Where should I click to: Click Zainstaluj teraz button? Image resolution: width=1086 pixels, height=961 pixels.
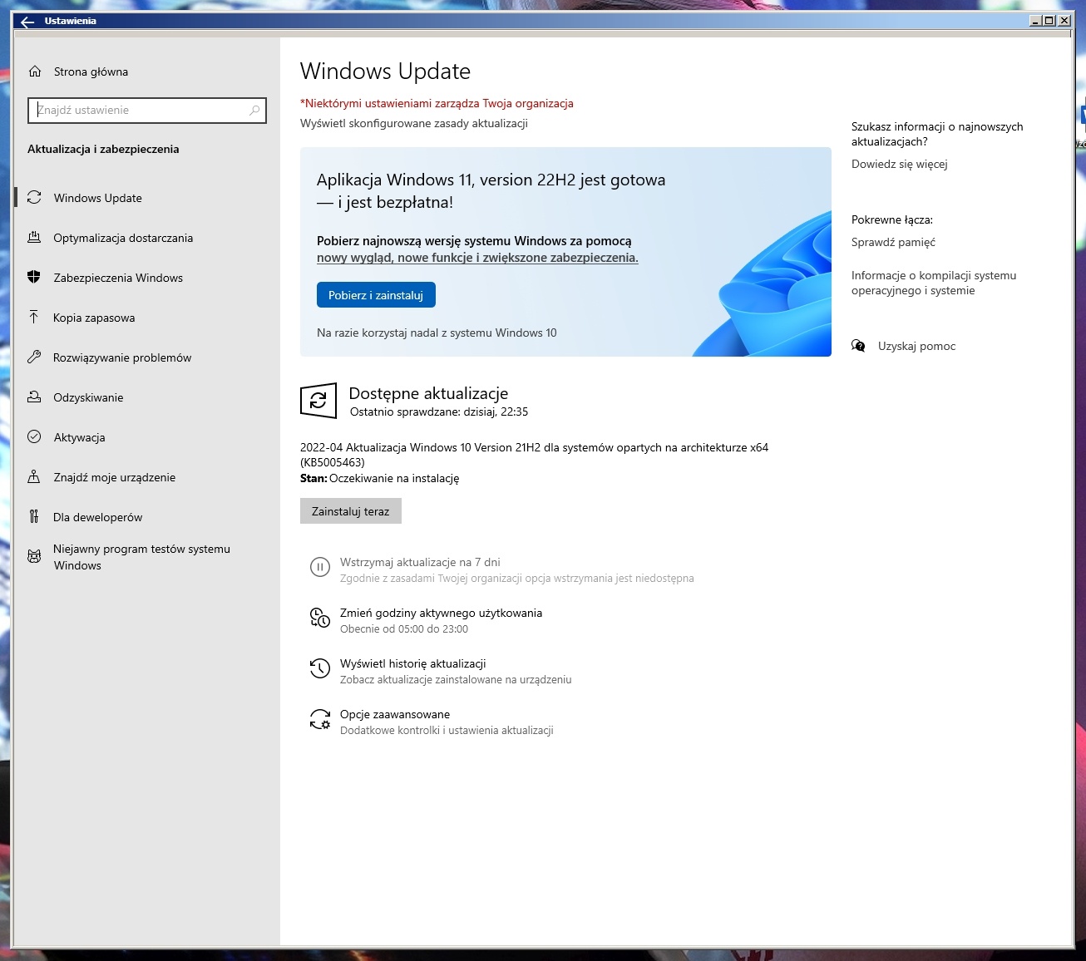[350, 511]
